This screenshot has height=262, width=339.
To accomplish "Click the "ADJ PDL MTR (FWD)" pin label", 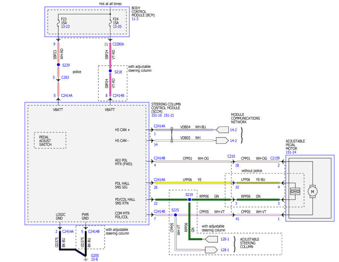I will (x=124, y=162).
